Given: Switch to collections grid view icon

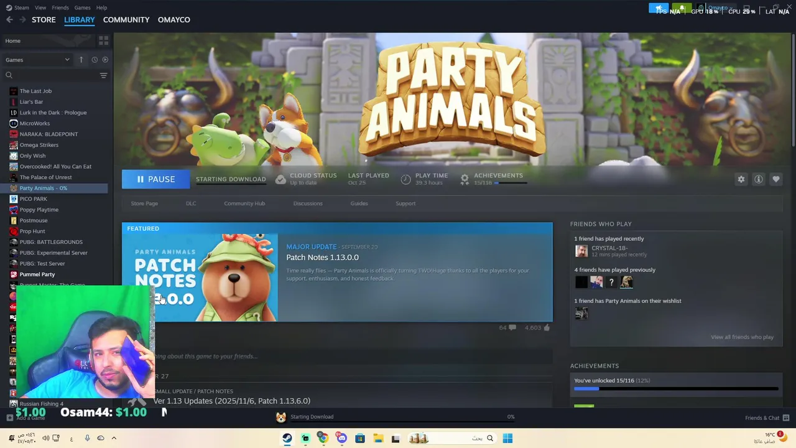Looking at the screenshot, I should pyautogui.click(x=103, y=40).
